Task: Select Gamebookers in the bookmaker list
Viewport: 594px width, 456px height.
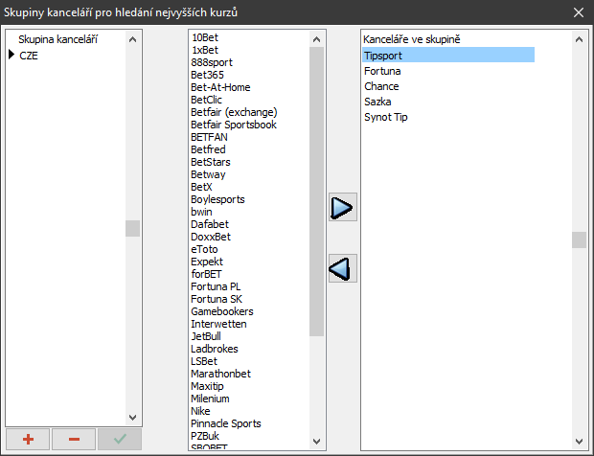Action: coord(222,311)
